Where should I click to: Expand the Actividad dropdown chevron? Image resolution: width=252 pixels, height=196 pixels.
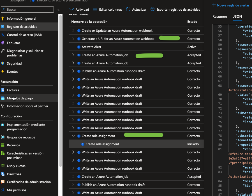pyautogui.click(x=71, y=10)
